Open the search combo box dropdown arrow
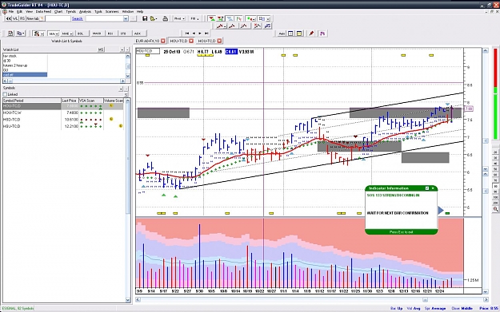The height and width of the screenshot is (312, 500). click(x=126, y=19)
